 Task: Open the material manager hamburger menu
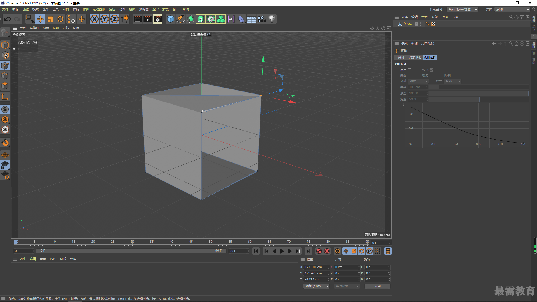click(15, 259)
